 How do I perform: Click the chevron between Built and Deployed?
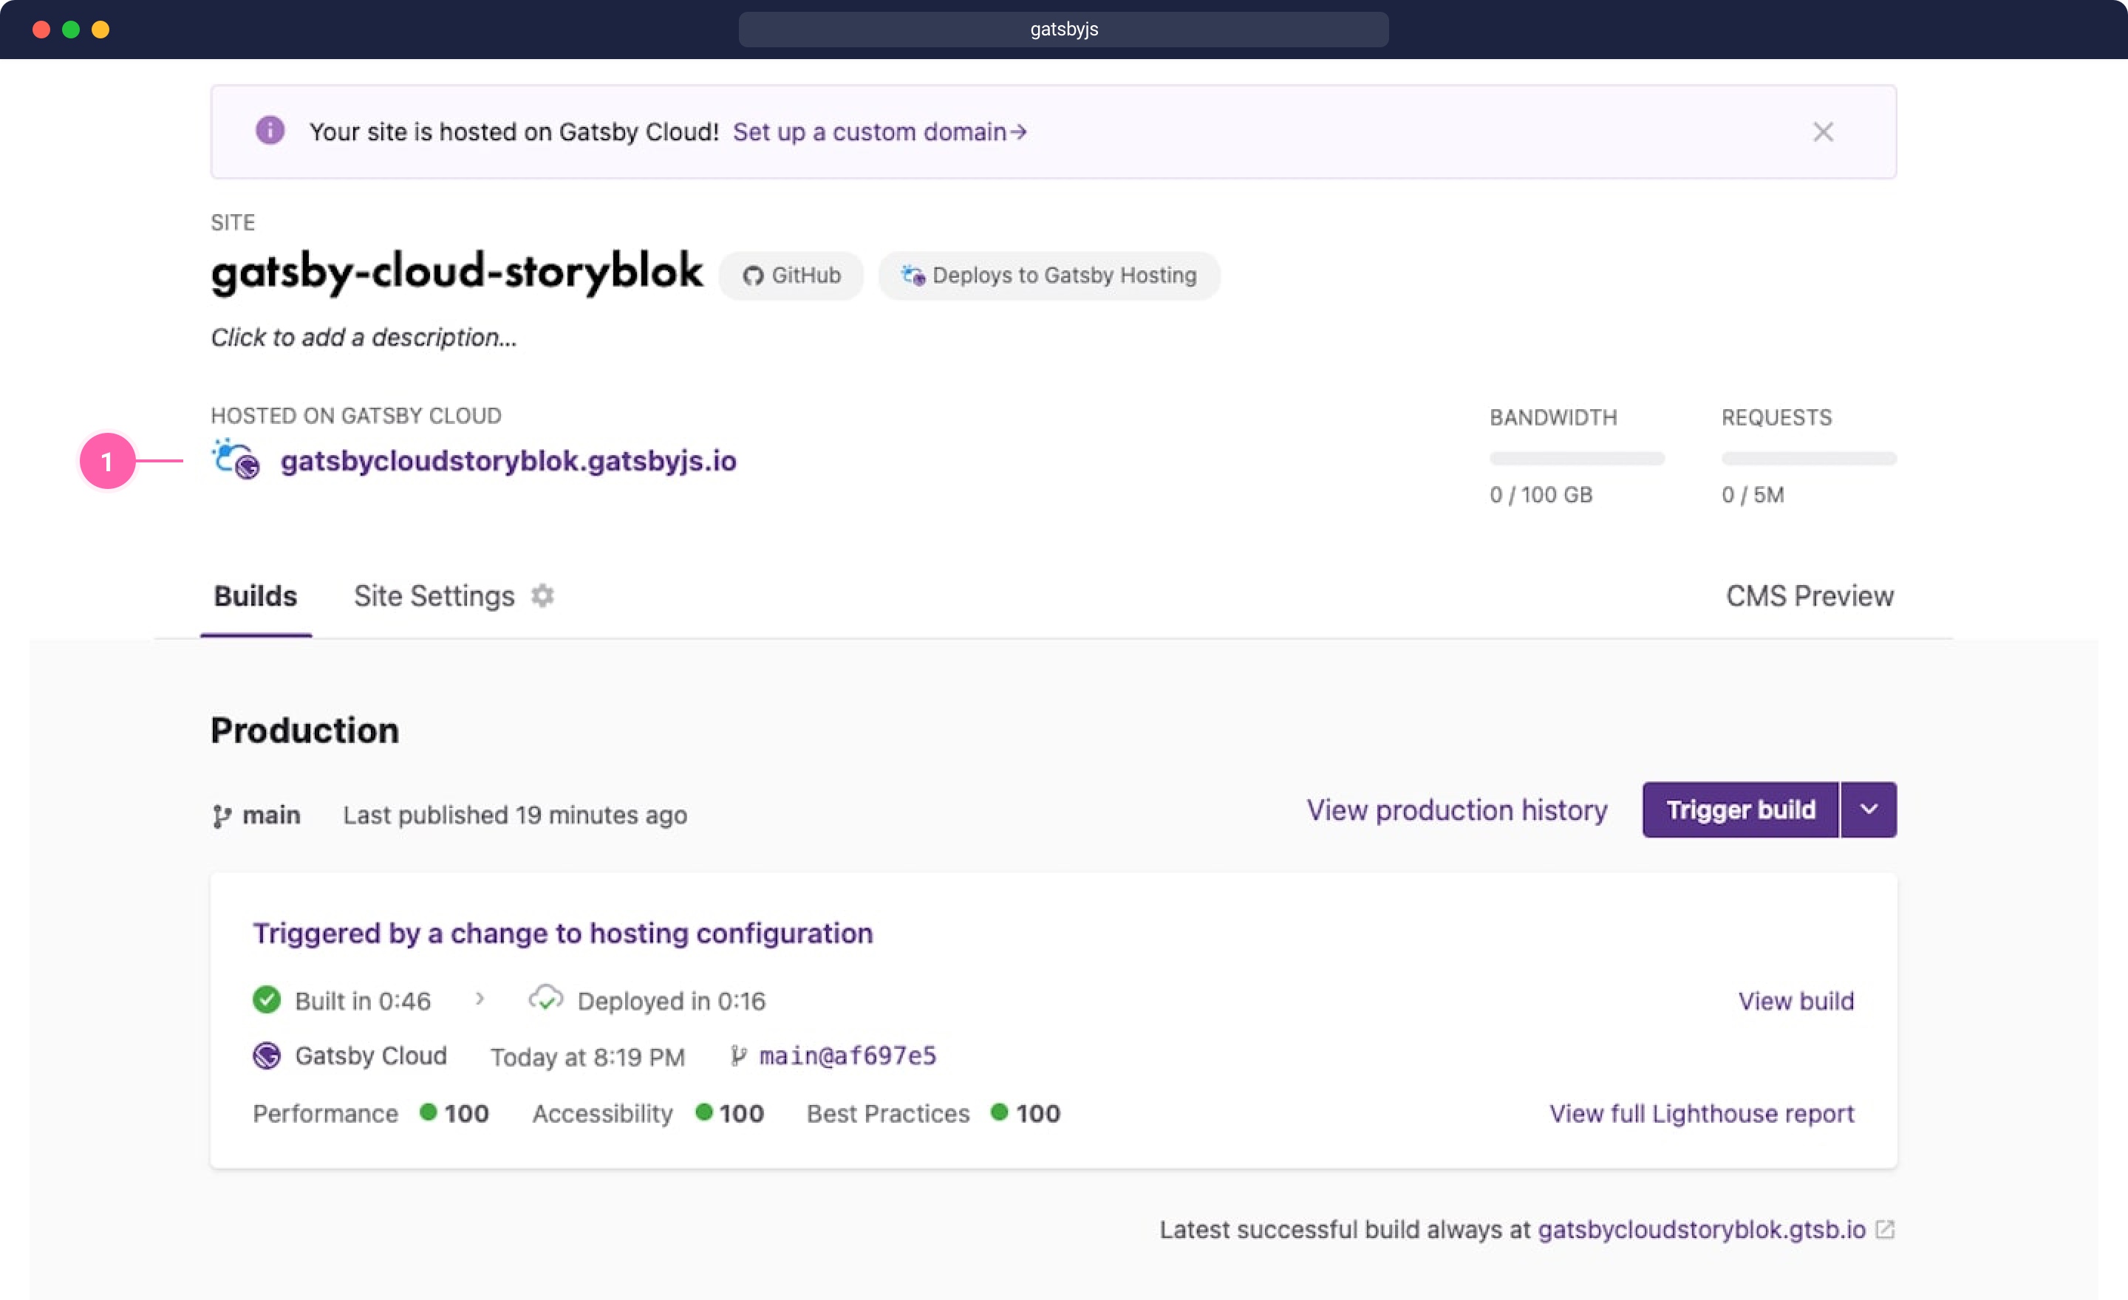(x=480, y=999)
